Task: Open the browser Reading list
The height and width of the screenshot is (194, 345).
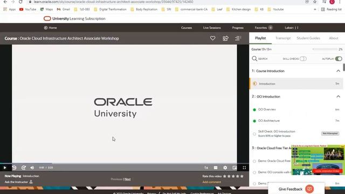Action: pyautogui.click(x=332, y=9)
